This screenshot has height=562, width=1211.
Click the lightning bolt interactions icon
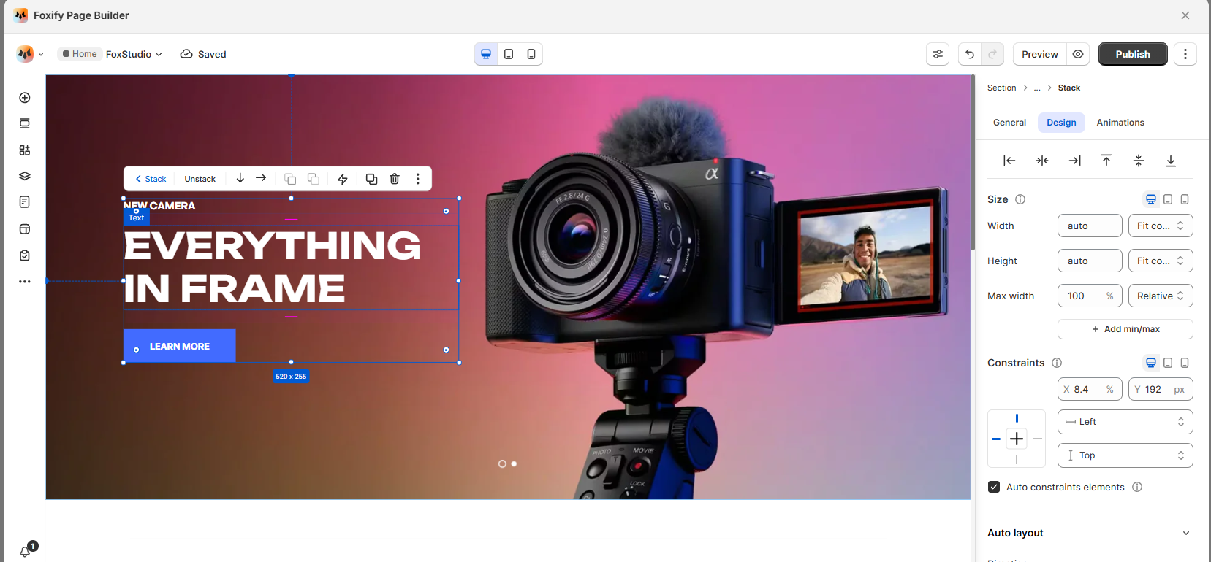click(343, 179)
